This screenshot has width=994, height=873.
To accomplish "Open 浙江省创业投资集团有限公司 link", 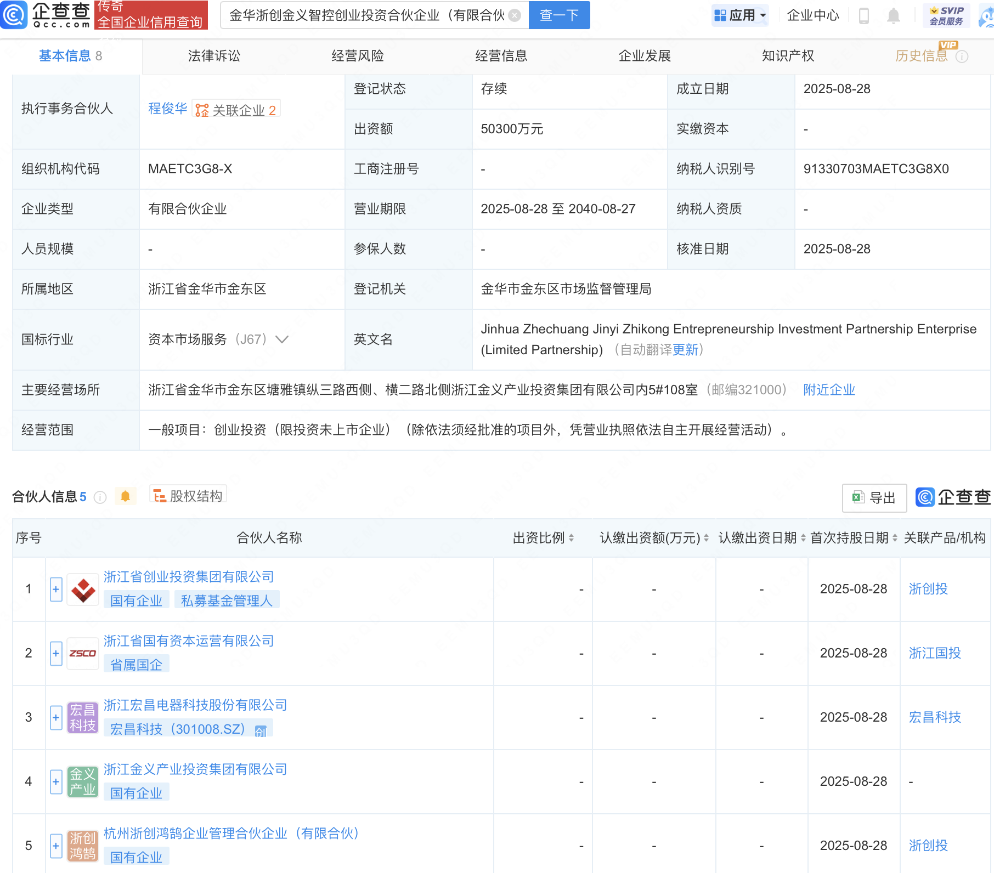I will (x=189, y=577).
